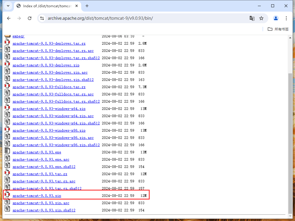Image resolution: width=295 pixels, height=221 pixels.
Task: Open apache-tomcat-9.0.93-fulldocs.tar.gz.asc link
Action: (x=53, y=94)
